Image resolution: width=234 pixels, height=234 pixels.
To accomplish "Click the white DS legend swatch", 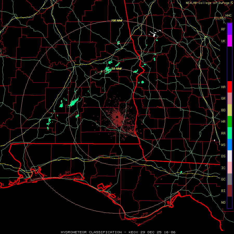I will coord(230,156).
